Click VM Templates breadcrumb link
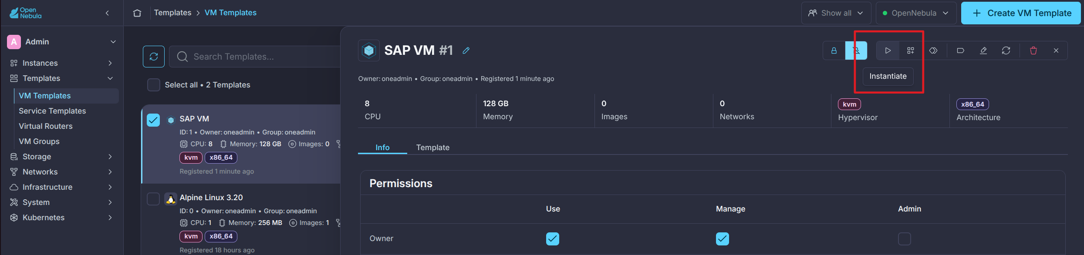This screenshot has width=1084, height=255. coord(230,13)
